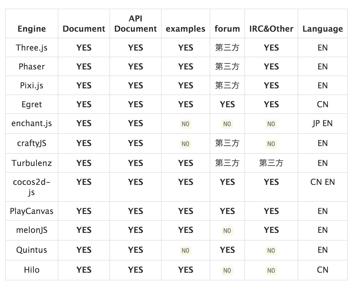Select the Turbulenz engine name
356x287 pixels.
click(32, 163)
